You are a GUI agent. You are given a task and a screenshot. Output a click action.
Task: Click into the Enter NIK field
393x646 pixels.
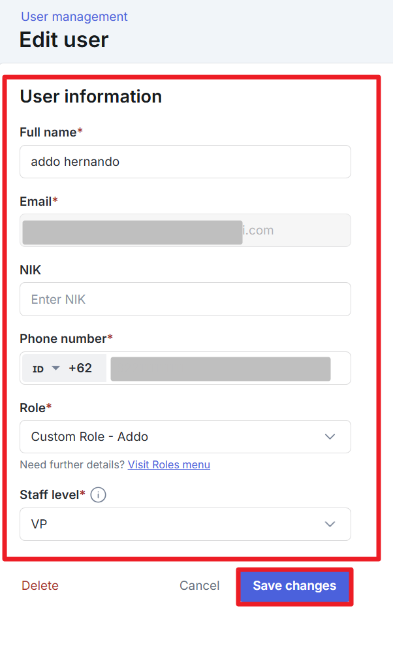(185, 299)
